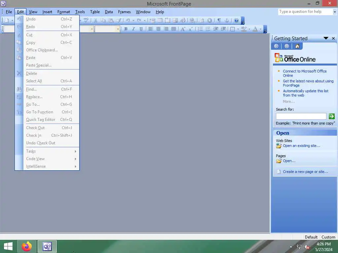The height and width of the screenshot is (253, 338).
Task: Click the green search Go arrow button
Action: [331, 116]
